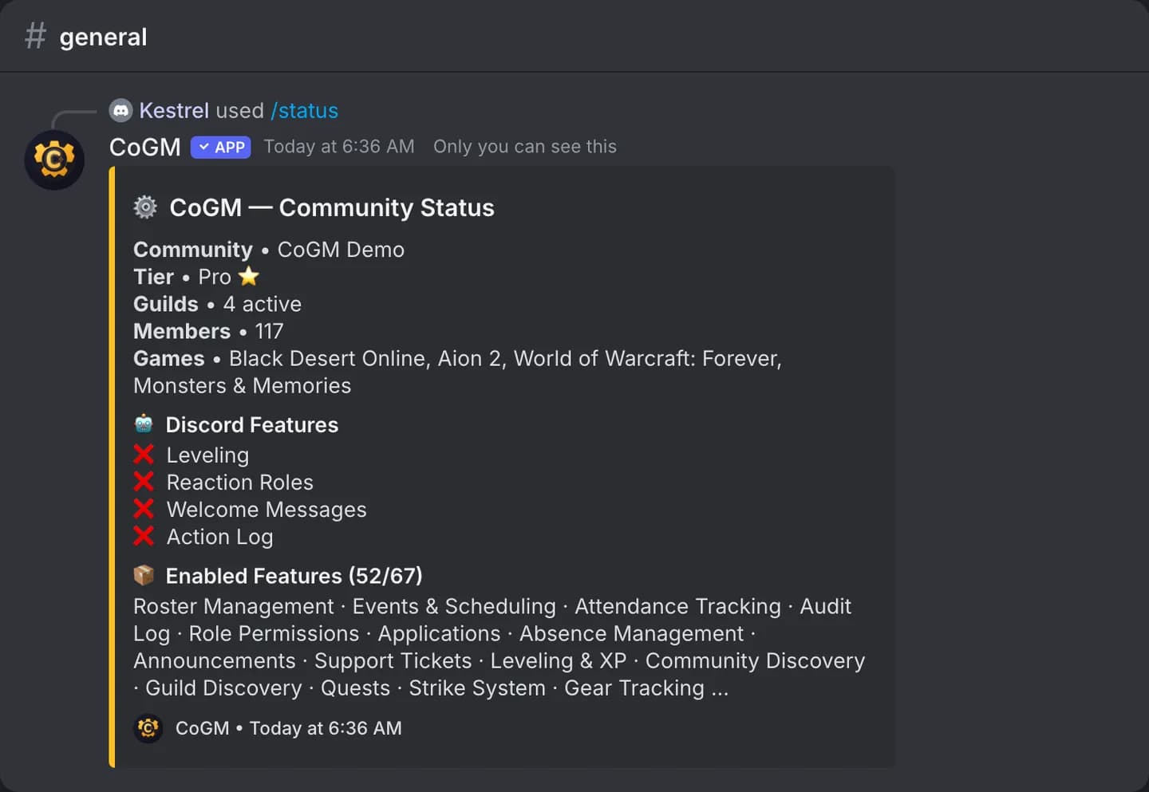Click the 'Only you can see this' notice
1149x792 pixels.
(x=525, y=147)
